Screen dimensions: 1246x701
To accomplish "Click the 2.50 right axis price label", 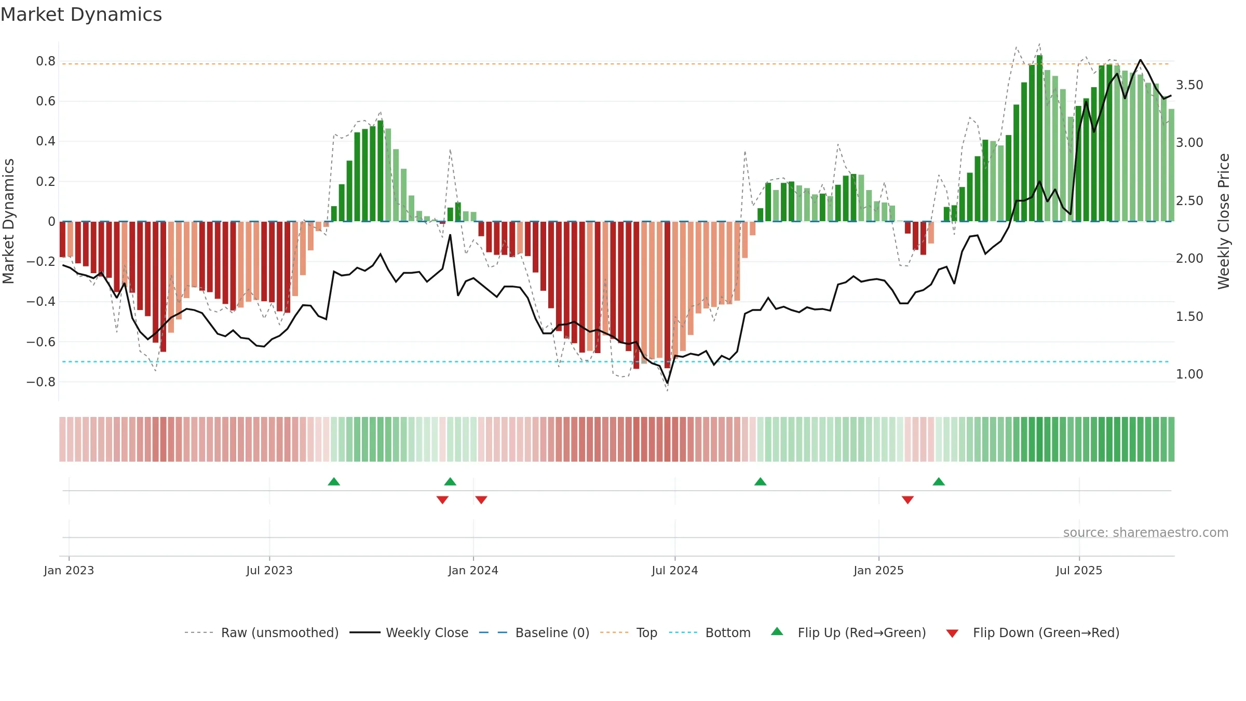I will 1189,200.
